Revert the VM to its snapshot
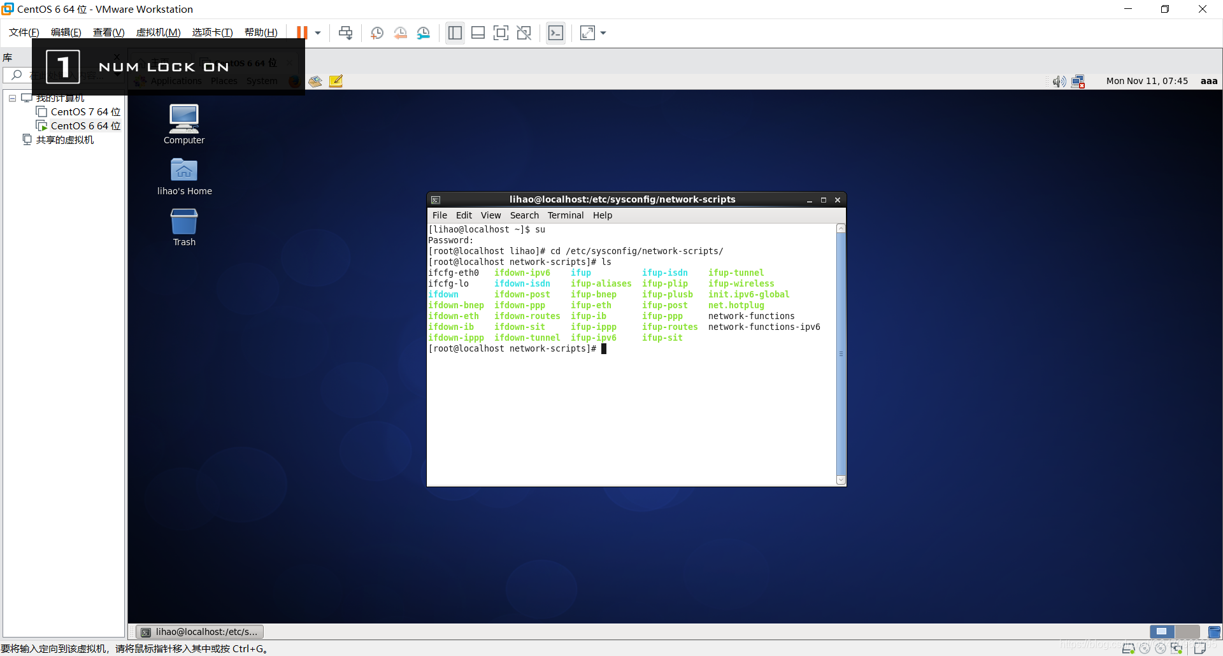The height and width of the screenshot is (656, 1223). pos(400,32)
